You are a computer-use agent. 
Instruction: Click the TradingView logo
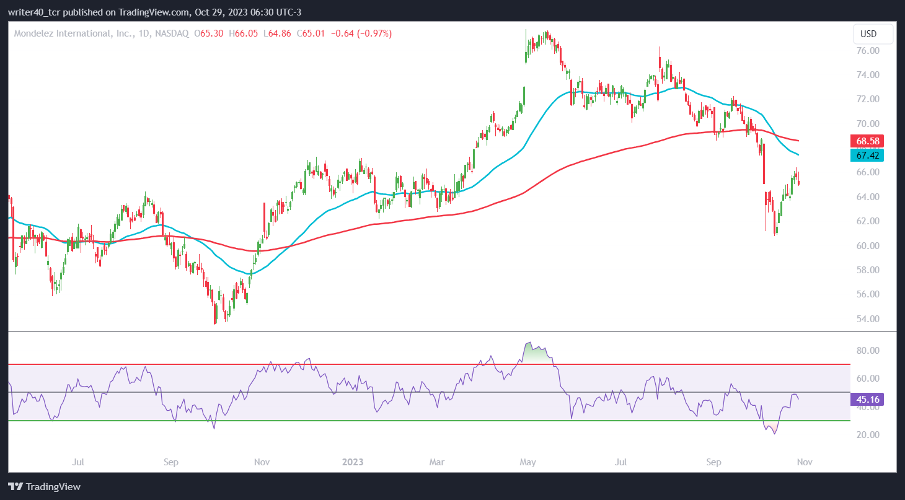click(44, 486)
